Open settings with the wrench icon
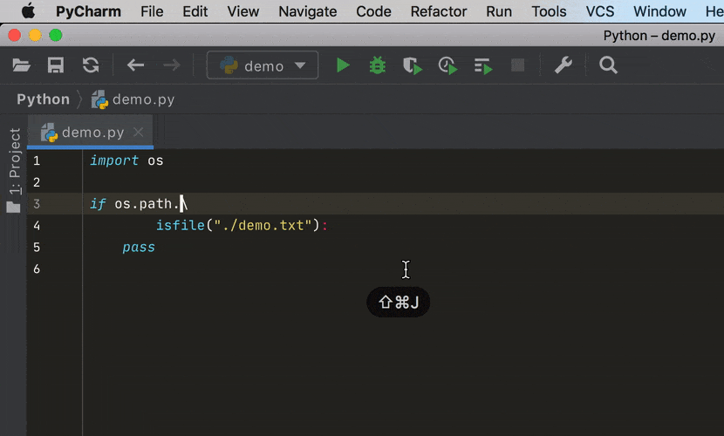This screenshot has width=724, height=436. pyautogui.click(x=563, y=65)
